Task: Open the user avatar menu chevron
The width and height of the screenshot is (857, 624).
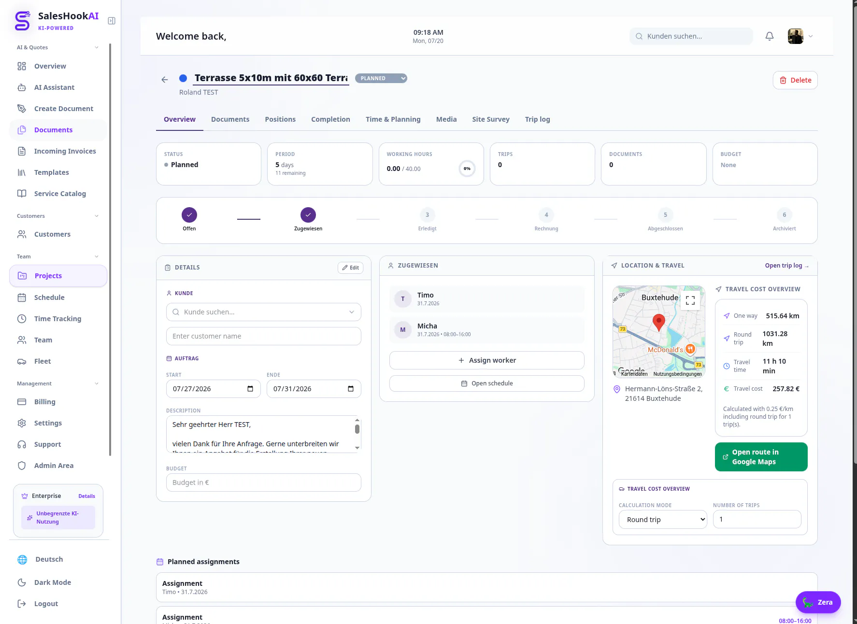Action: coord(811,36)
